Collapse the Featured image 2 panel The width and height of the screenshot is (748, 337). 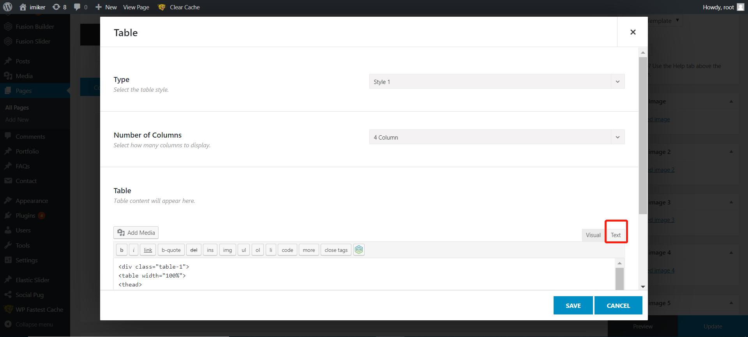731,152
